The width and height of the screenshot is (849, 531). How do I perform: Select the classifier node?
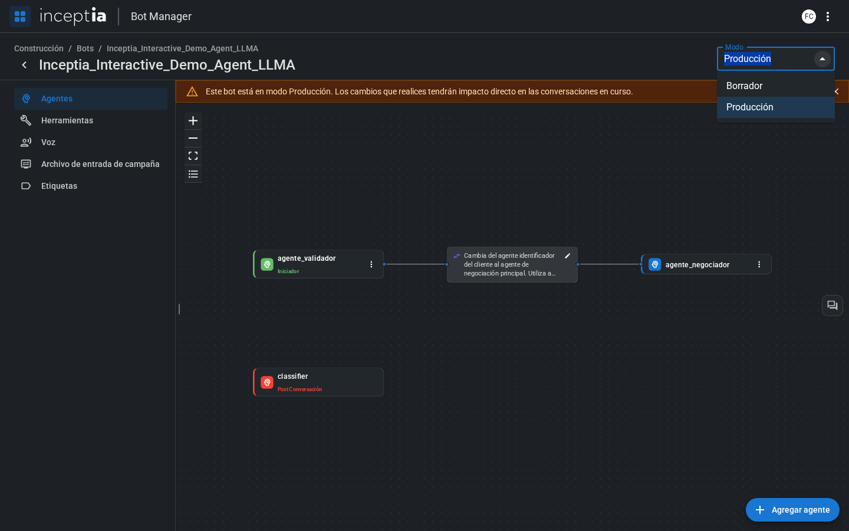click(x=318, y=382)
